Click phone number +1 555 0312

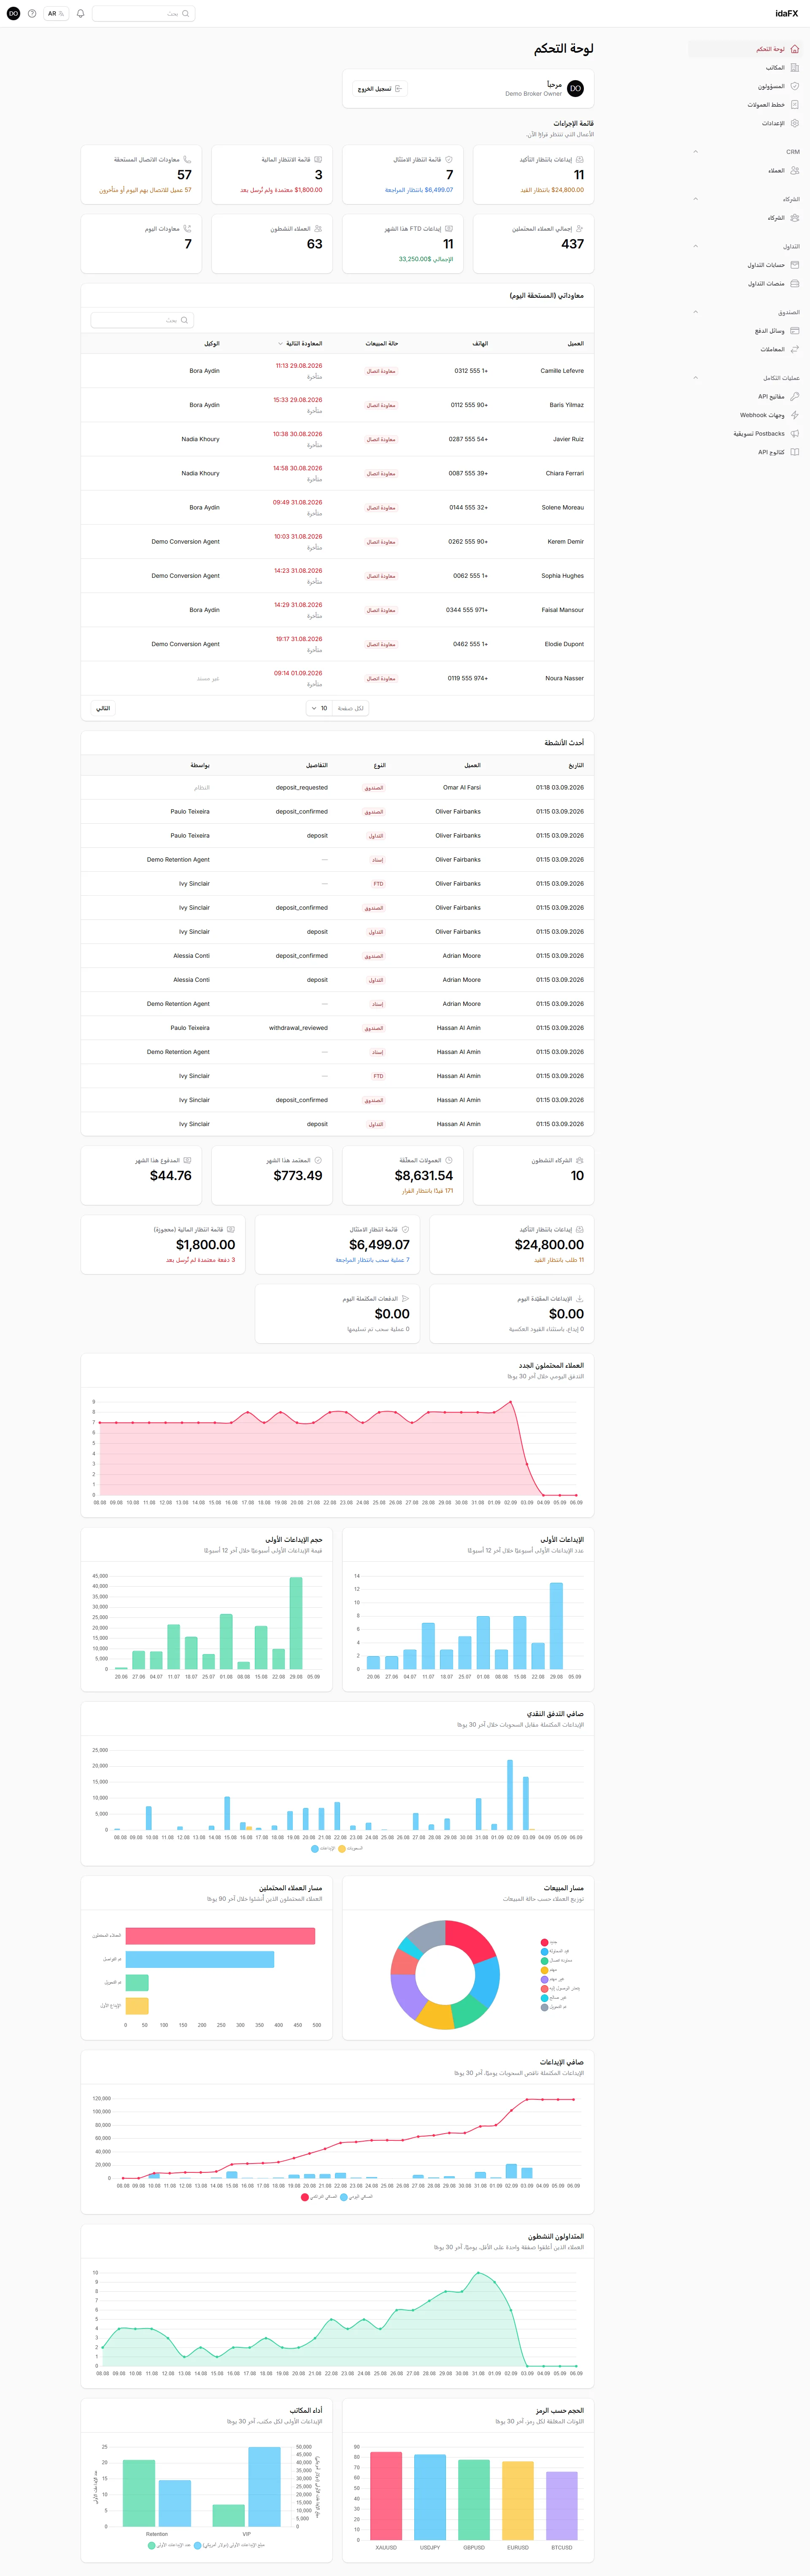[x=471, y=371]
